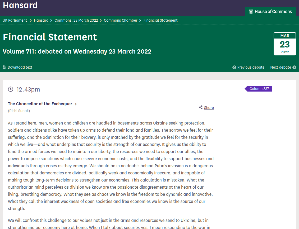Click the clock icon beside 12.43pm
The image size is (299, 229).
point(11,89)
